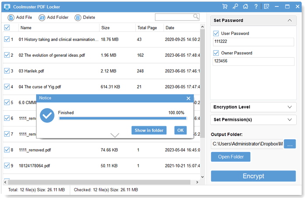Click 100.00% progress value
Screen dimensions: 305x198
[x=176, y=113]
